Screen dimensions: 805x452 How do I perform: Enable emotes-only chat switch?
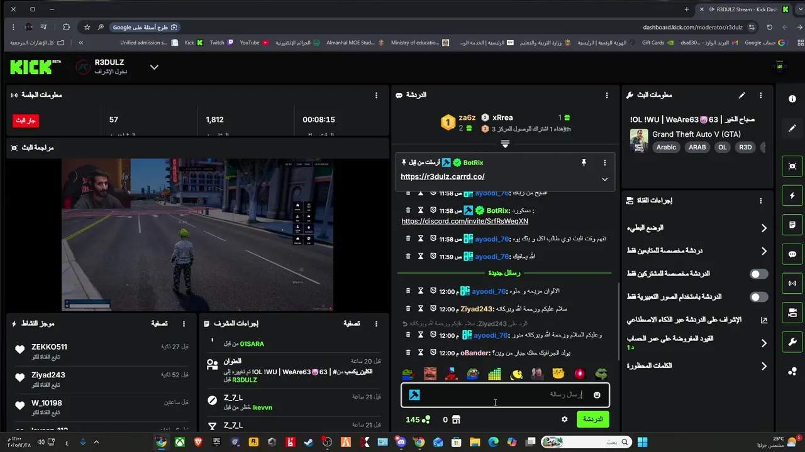759,297
